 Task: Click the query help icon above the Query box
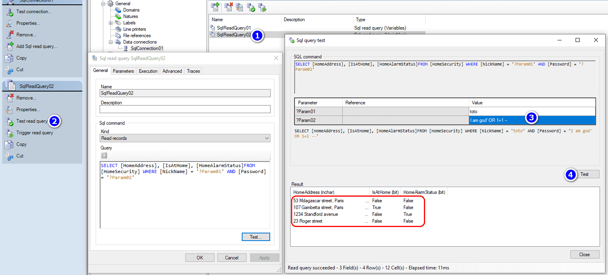pyautogui.click(x=104, y=155)
